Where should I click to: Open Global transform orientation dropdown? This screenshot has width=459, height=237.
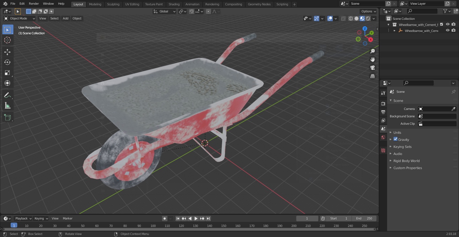[x=165, y=11]
